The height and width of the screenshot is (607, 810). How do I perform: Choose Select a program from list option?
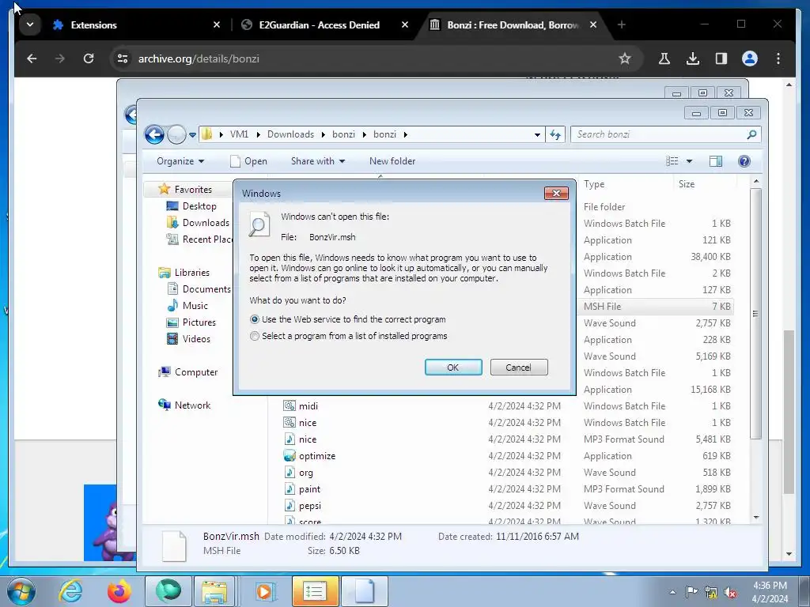tap(255, 336)
